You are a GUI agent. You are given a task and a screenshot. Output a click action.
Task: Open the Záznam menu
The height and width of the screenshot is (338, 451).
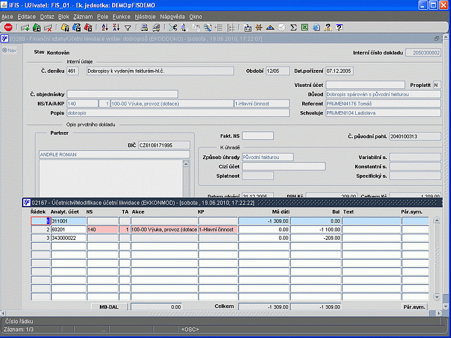pyautogui.click(x=83, y=17)
